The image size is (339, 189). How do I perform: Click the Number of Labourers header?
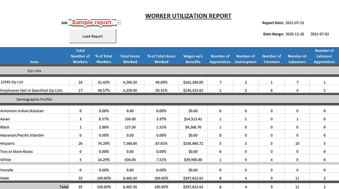pyautogui.click(x=297, y=59)
